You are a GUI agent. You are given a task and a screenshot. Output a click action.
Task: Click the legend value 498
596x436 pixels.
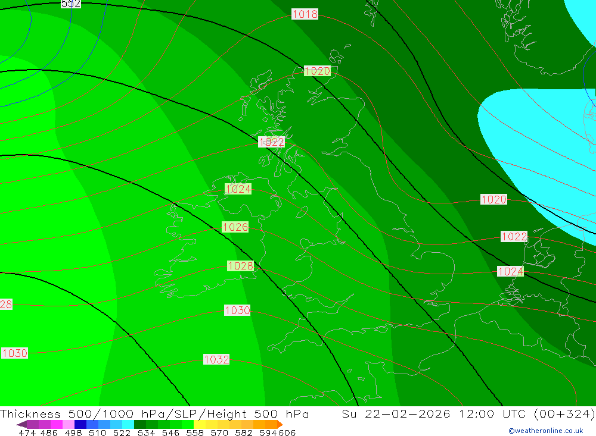(73, 432)
